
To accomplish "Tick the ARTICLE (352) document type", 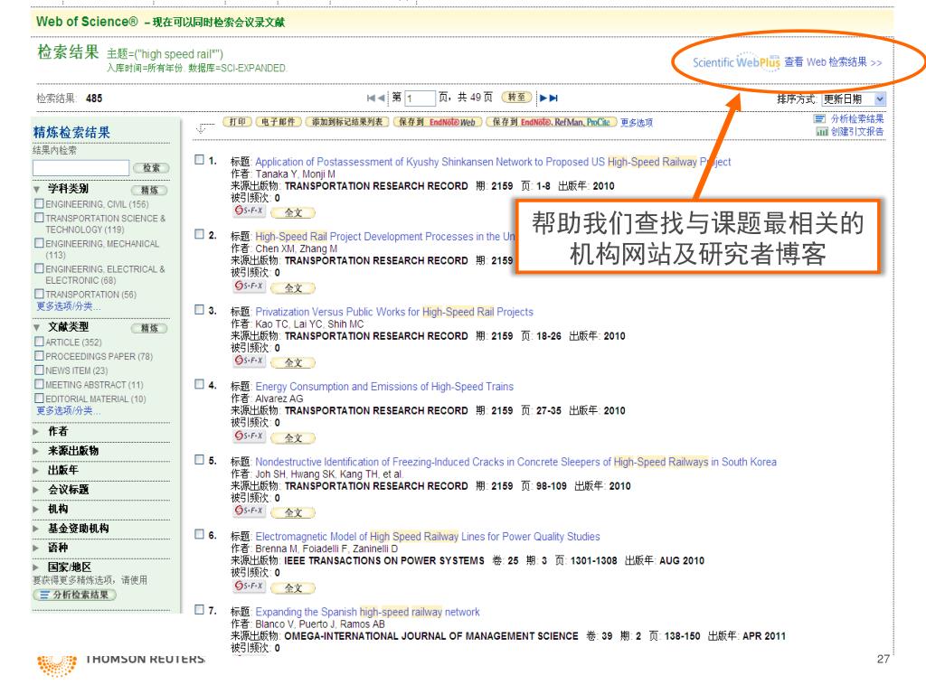I will pos(39,342).
